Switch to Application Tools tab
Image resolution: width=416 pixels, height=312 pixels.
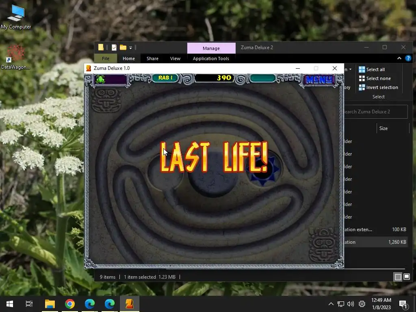(211, 58)
